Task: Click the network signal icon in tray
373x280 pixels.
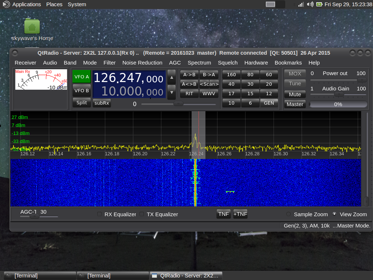Action: point(301,4)
